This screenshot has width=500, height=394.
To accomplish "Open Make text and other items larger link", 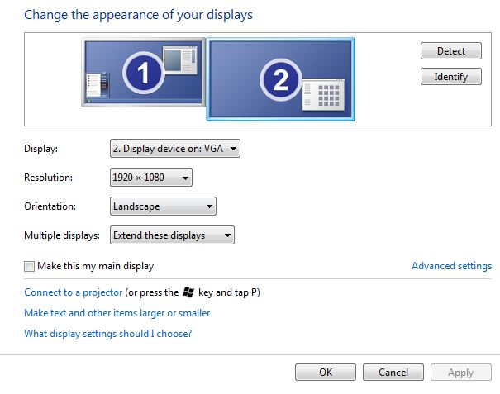I will pos(117,313).
